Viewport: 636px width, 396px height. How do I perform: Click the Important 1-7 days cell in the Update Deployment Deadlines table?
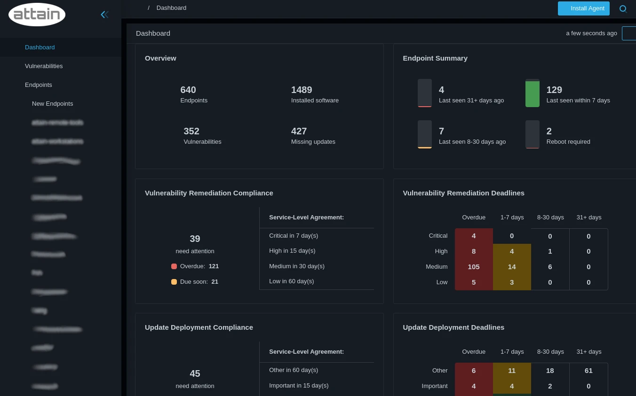(512, 386)
